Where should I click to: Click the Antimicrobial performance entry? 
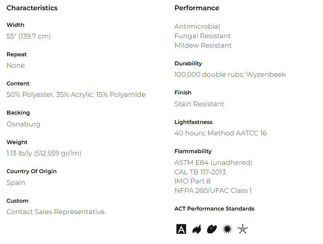[197, 26]
